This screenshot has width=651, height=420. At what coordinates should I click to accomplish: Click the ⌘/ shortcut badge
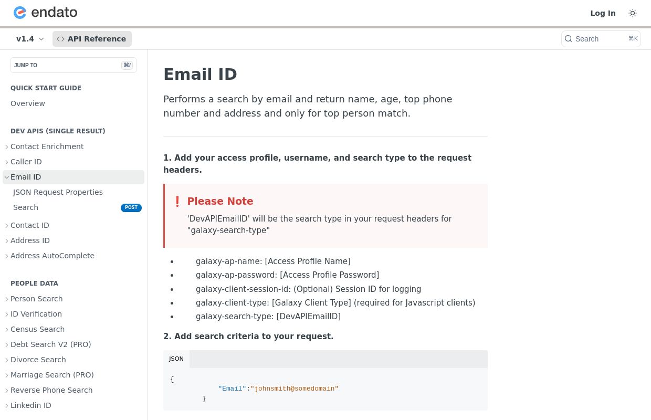[x=127, y=65]
